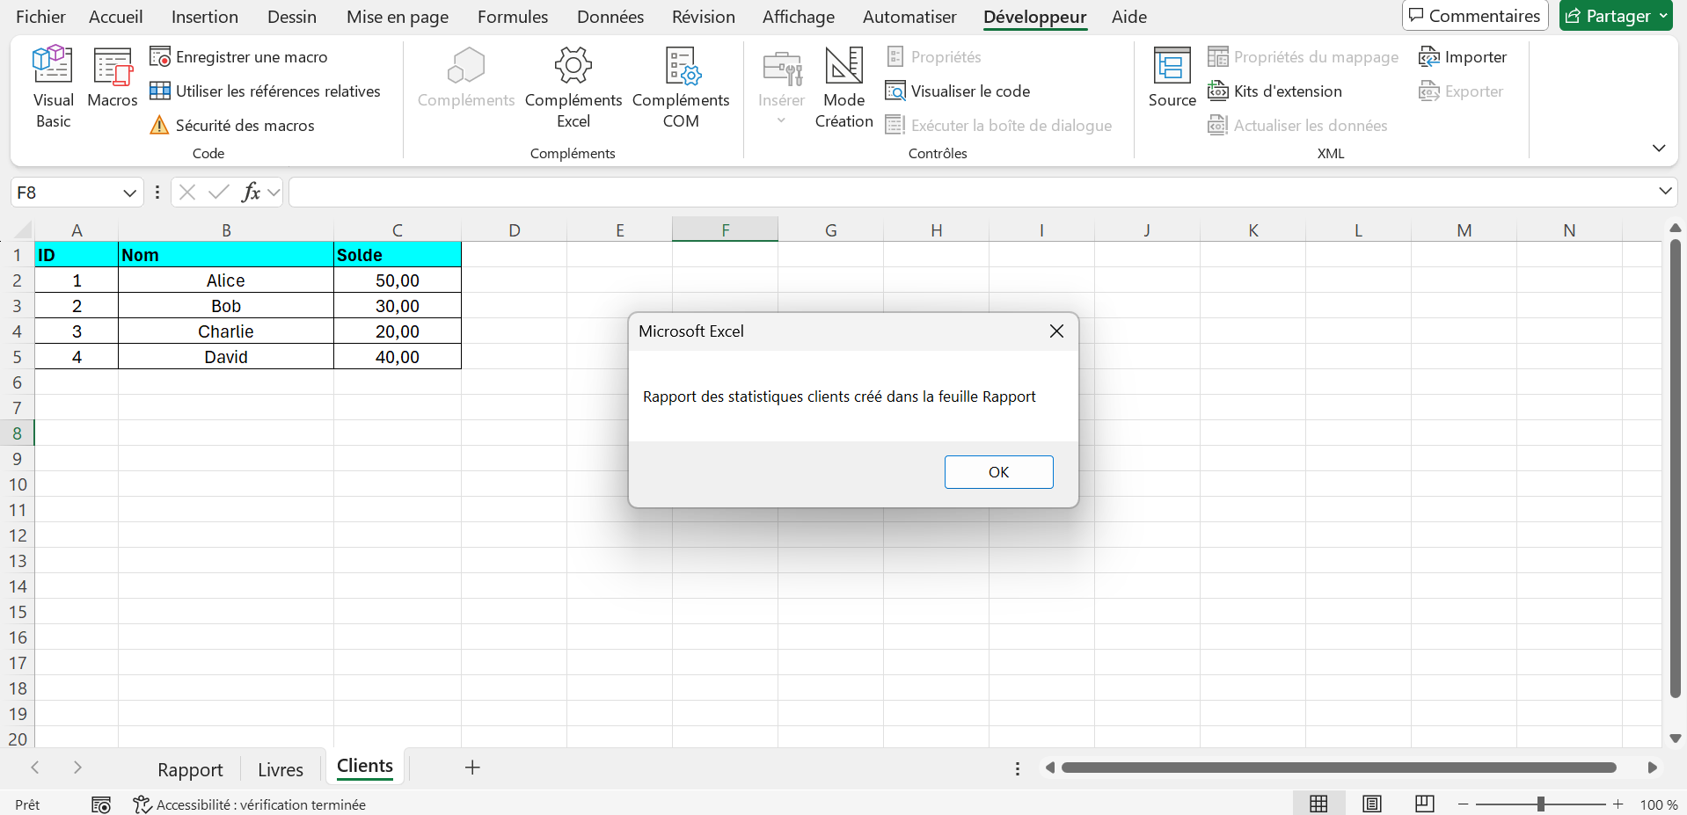Switch to Normal view
This screenshot has width=1687, height=815.
click(x=1318, y=804)
